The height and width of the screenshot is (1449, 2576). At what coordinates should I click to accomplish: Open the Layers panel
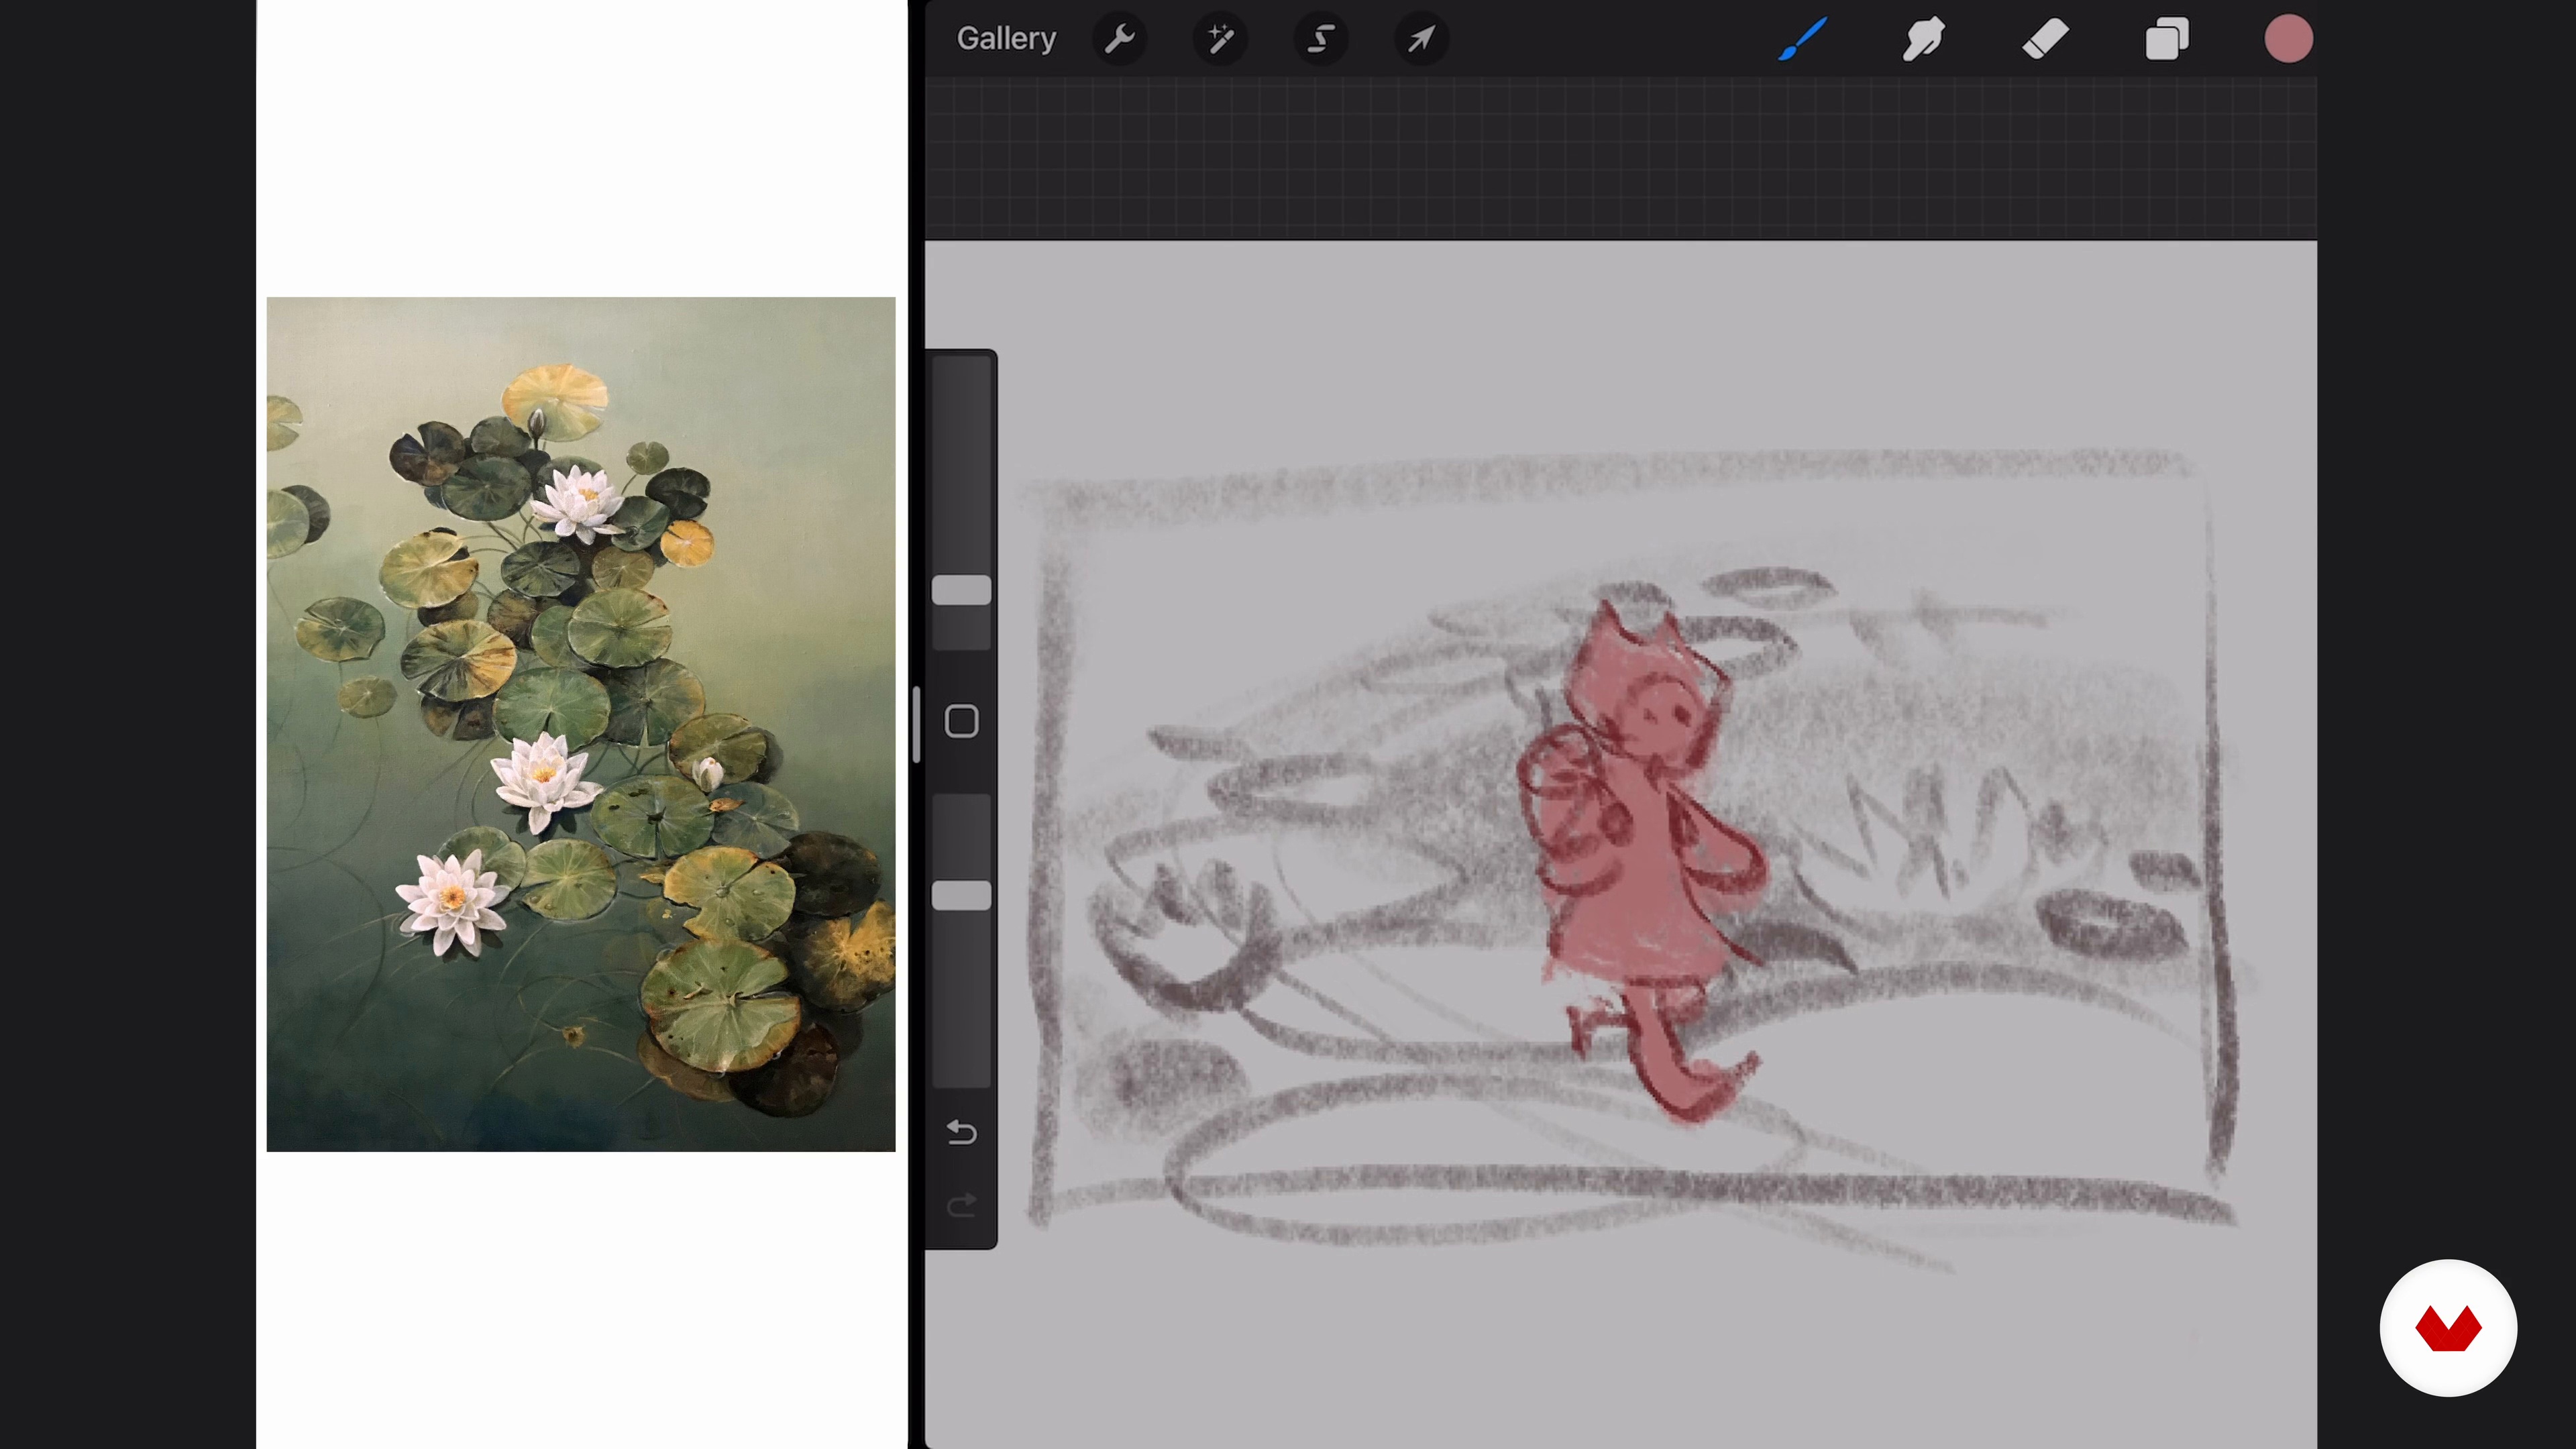[x=2167, y=39]
